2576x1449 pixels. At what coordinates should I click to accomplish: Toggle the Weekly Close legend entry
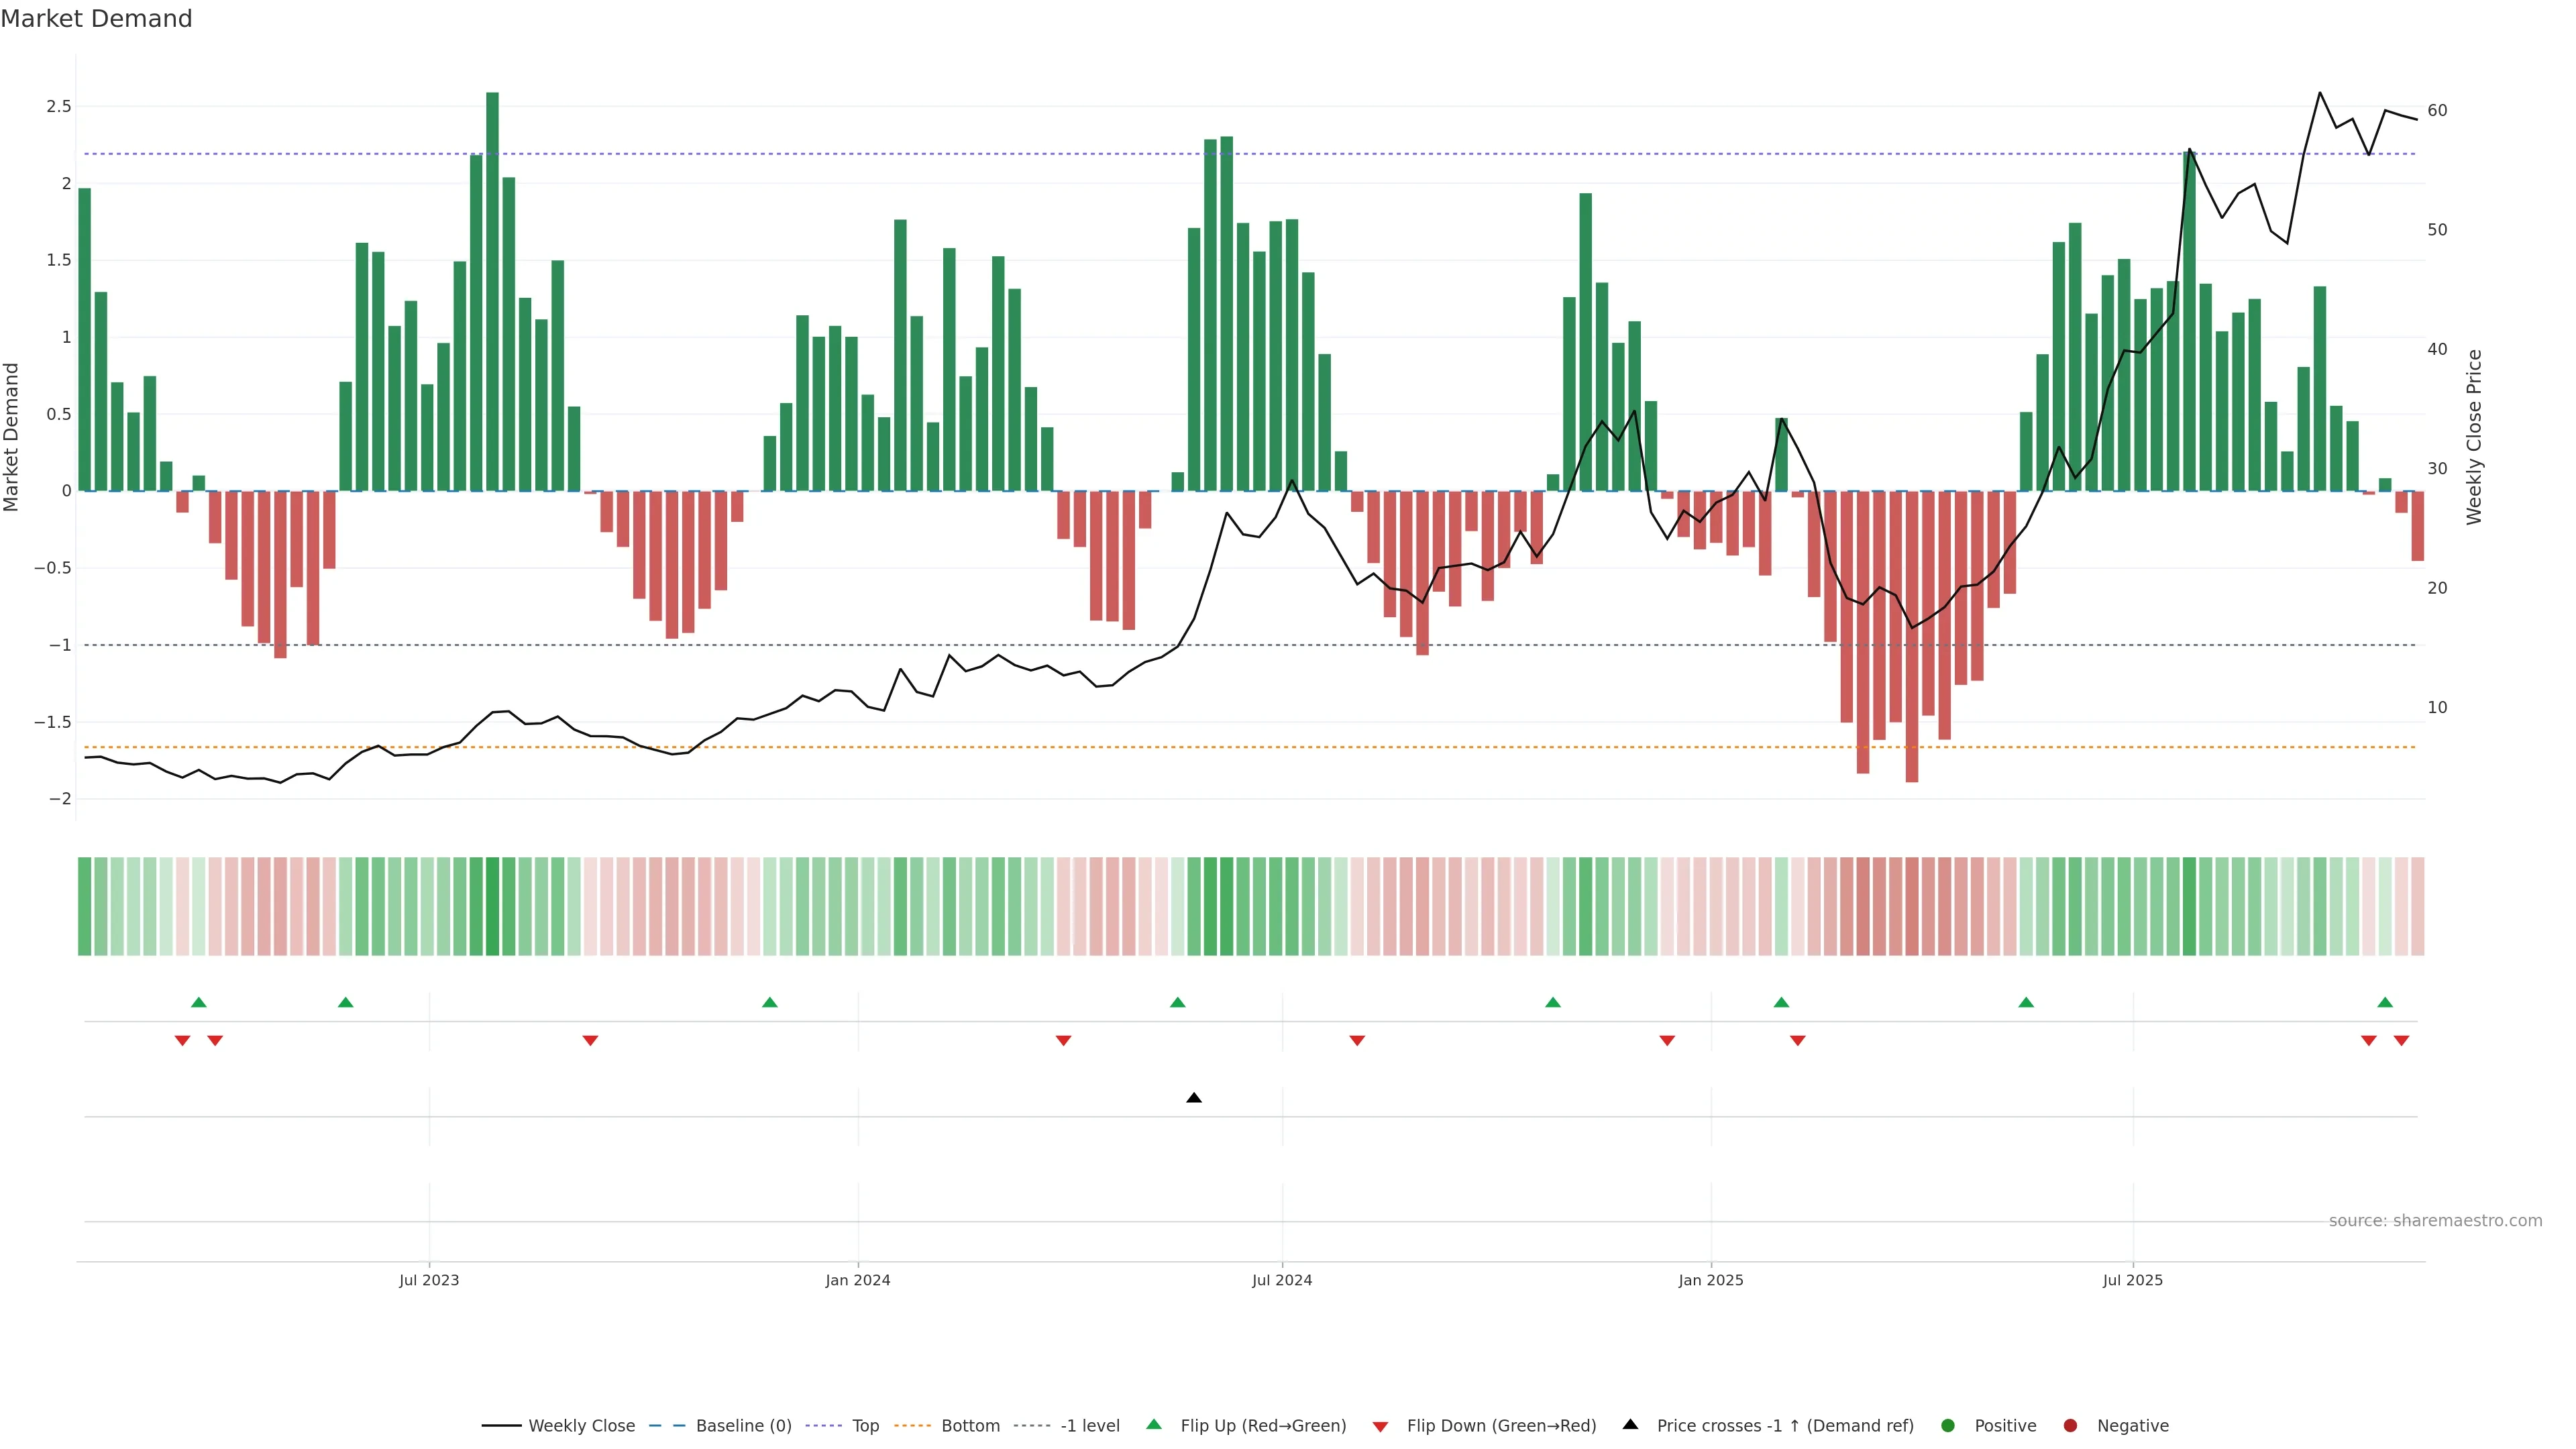[581, 1425]
